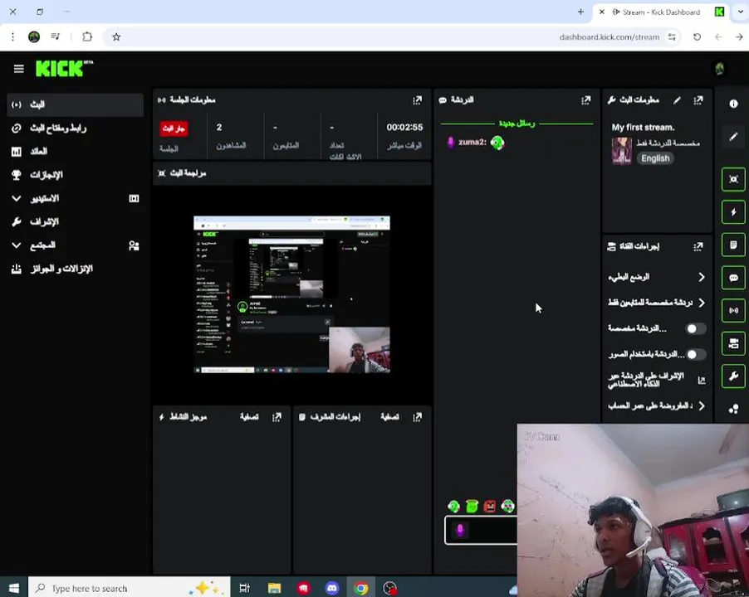Click the info icon in the right rail
Screen dimensions: 749x597
tap(733, 104)
